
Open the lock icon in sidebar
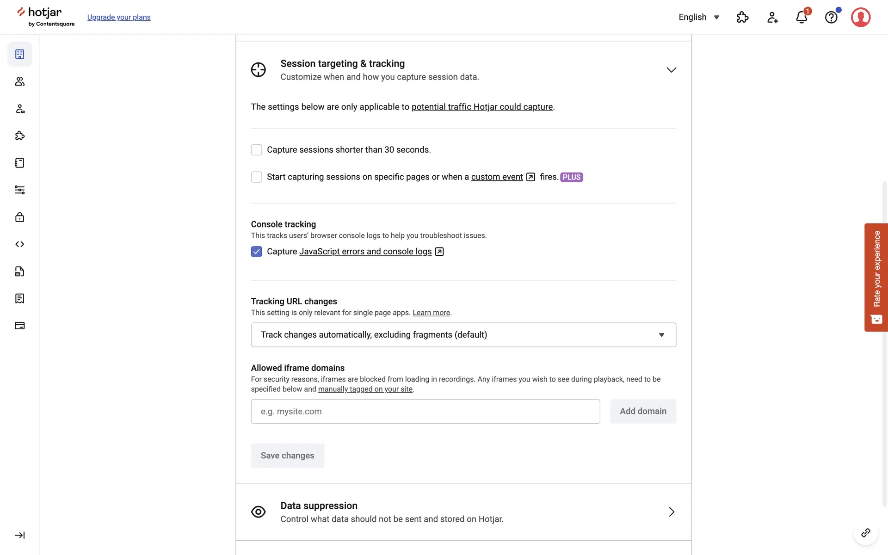19,217
